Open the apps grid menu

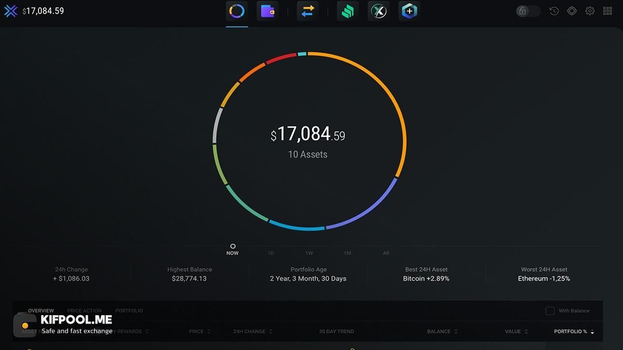click(x=607, y=10)
